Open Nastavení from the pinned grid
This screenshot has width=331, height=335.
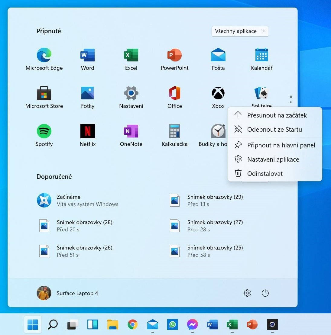tap(131, 97)
